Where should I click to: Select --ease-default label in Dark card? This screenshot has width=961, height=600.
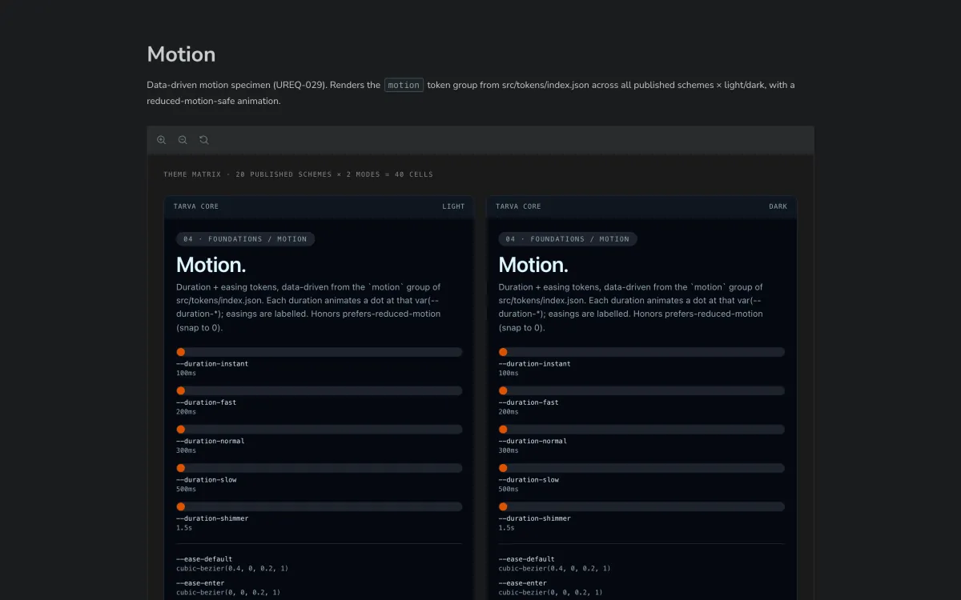pyautogui.click(x=527, y=559)
